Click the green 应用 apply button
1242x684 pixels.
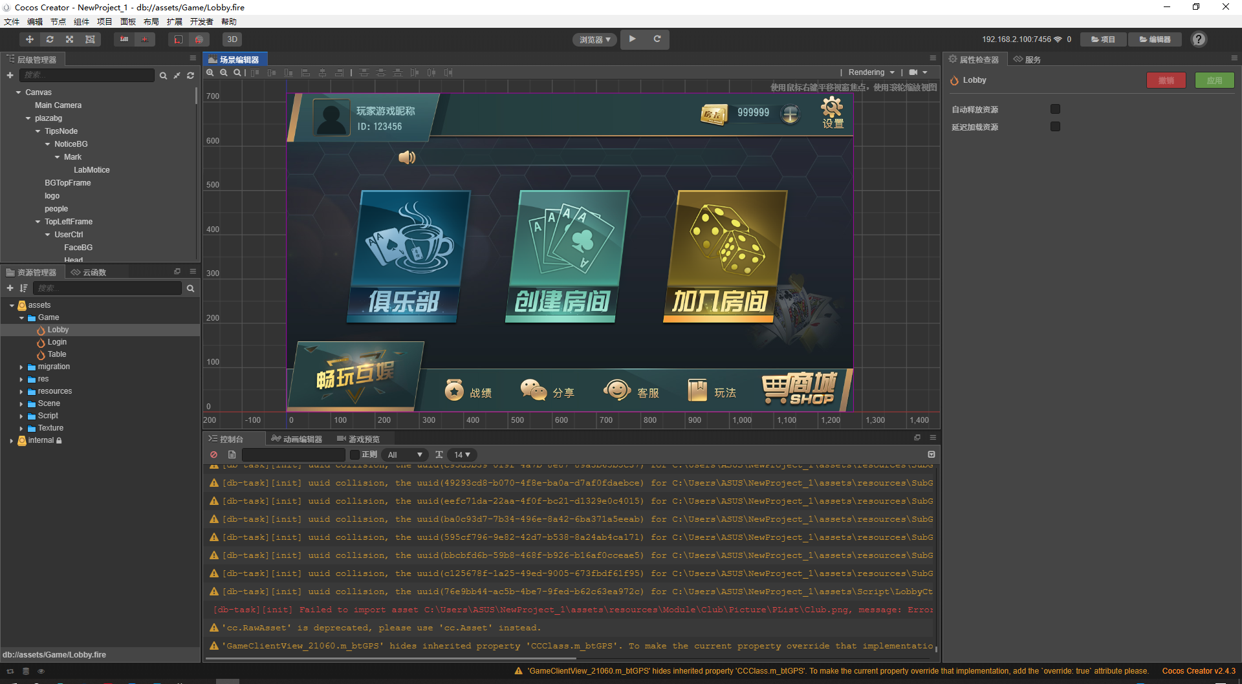[1214, 80]
